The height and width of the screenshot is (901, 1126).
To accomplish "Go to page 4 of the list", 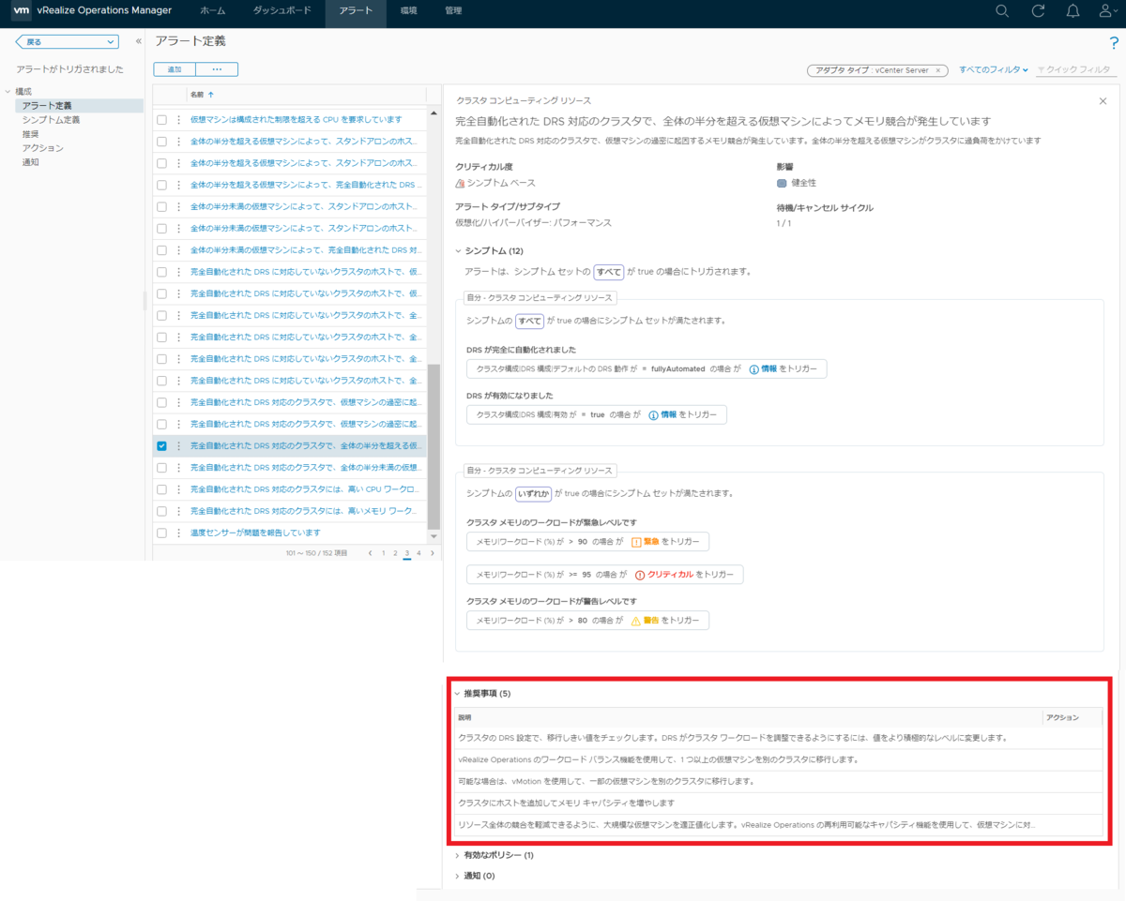I will 418,553.
